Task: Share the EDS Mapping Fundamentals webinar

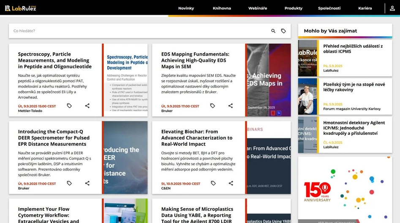Action: click(231, 106)
